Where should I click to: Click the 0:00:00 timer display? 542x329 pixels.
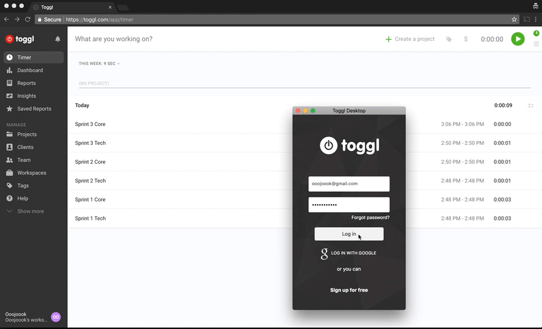point(492,40)
